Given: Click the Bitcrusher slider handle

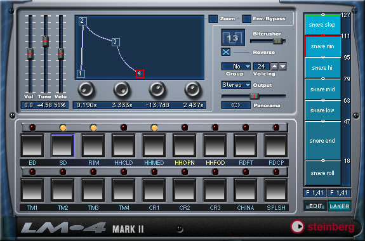Looking at the screenshot, I should (x=277, y=41).
